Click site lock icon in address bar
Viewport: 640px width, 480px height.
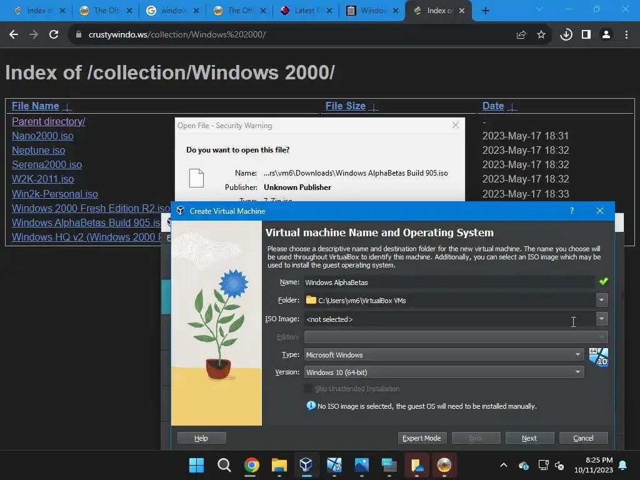coord(78,35)
